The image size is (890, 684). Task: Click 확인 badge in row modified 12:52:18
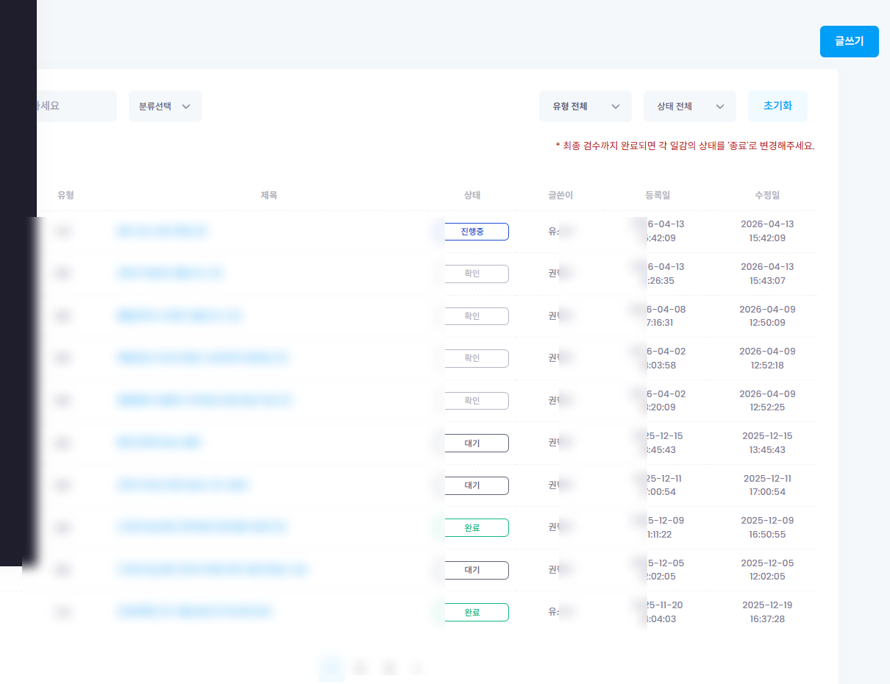pyautogui.click(x=472, y=358)
